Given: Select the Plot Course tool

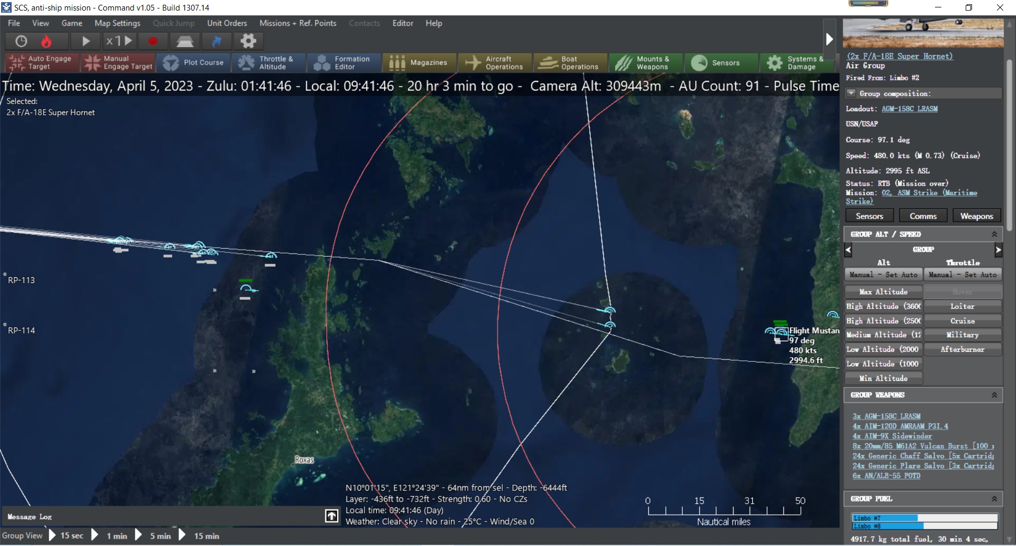Looking at the screenshot, I should pyautogui.click(x=193, y=62).
